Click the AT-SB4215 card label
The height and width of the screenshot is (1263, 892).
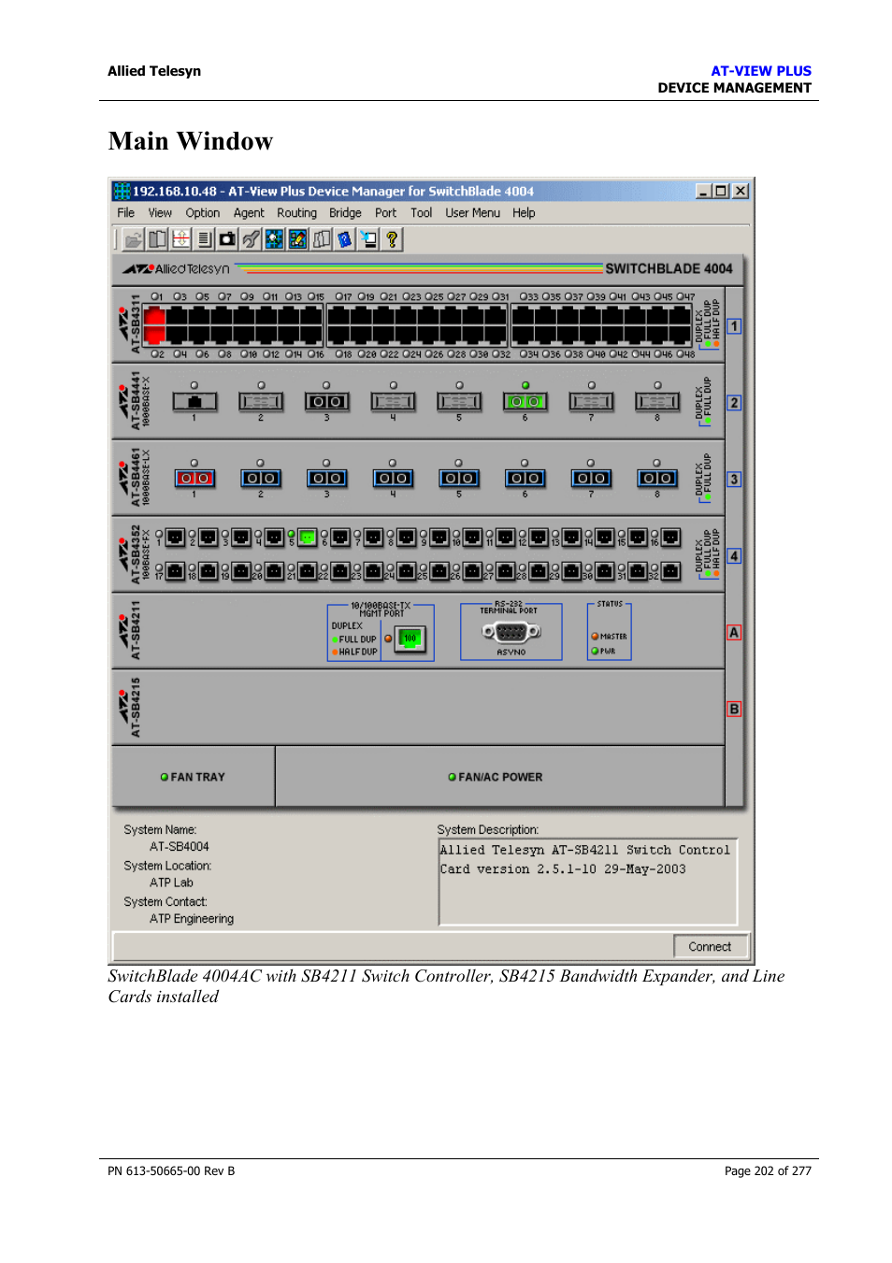pos(137,708)
